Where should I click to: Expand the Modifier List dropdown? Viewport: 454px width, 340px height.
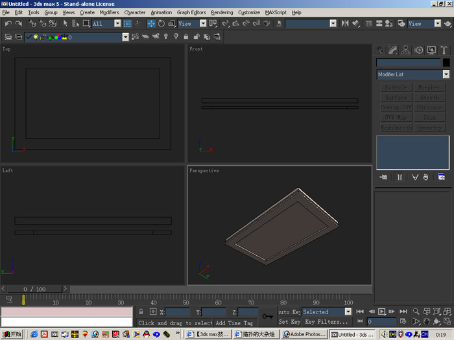point(446,74)
